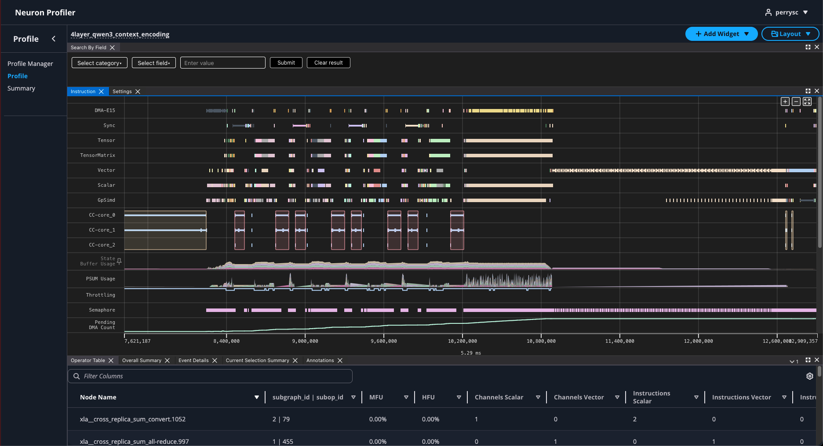Open column settings gear in Operator Table
The height and width of the screenshot is (446, 823).
(810, 376)
